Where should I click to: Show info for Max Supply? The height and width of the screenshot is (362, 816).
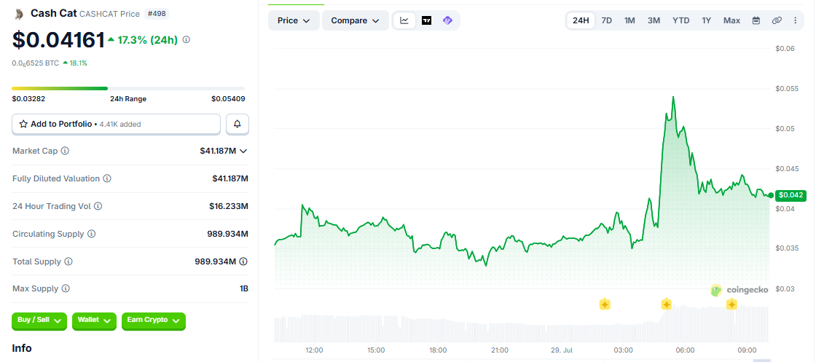[x=66, y=288]
